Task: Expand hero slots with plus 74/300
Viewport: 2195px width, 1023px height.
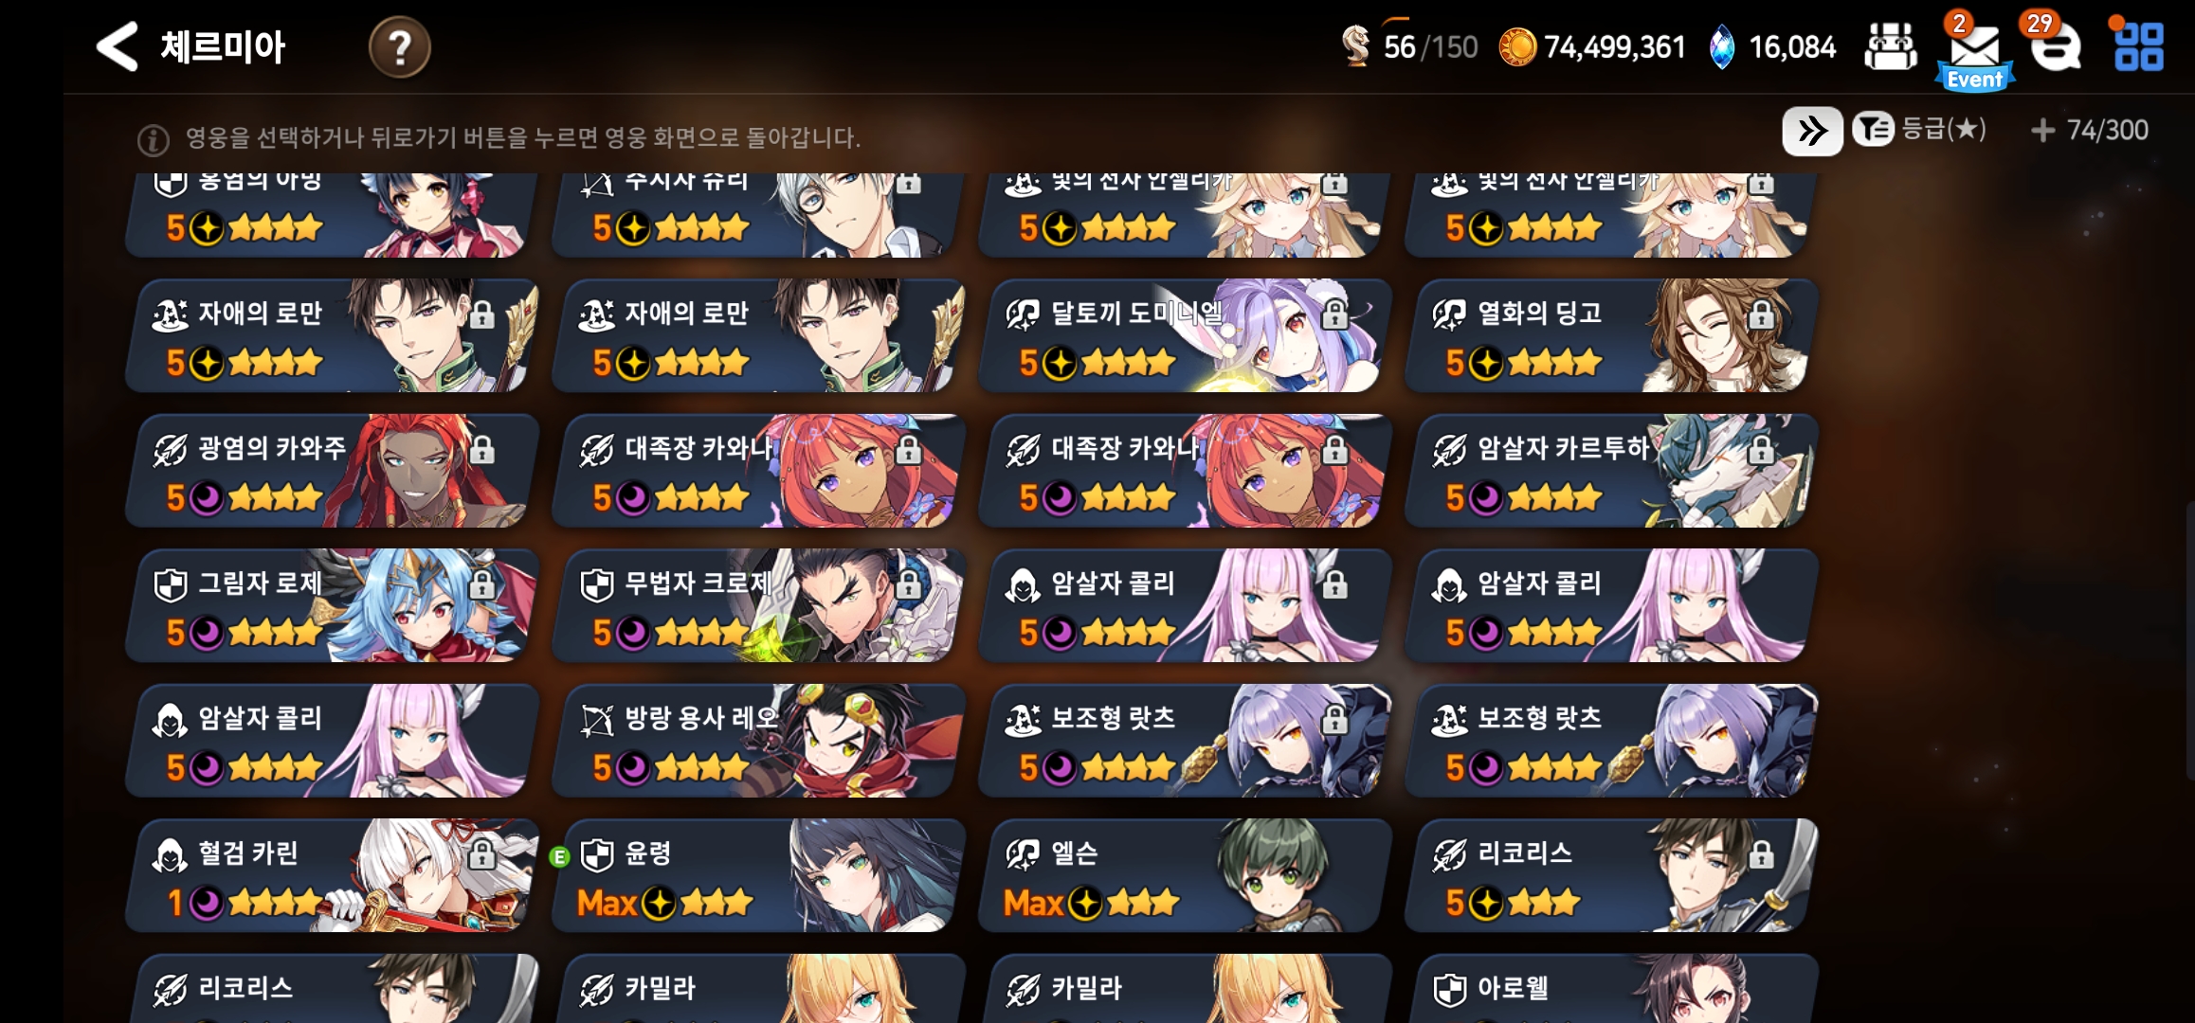Action: tap(2089, 130)
